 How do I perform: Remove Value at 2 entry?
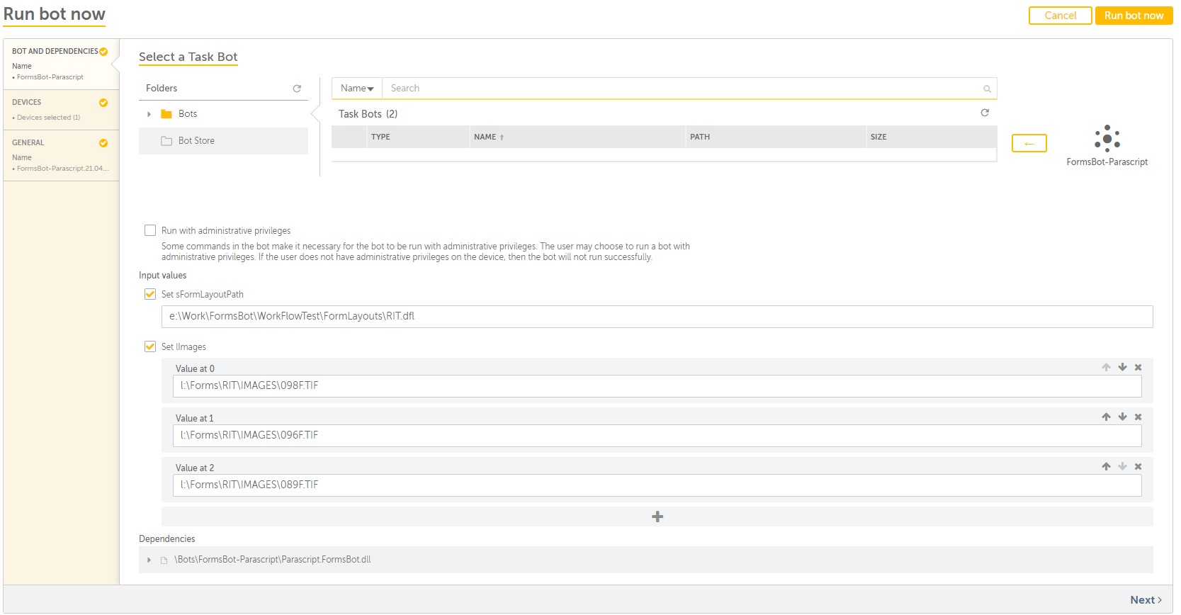[x=1138, y=466]
